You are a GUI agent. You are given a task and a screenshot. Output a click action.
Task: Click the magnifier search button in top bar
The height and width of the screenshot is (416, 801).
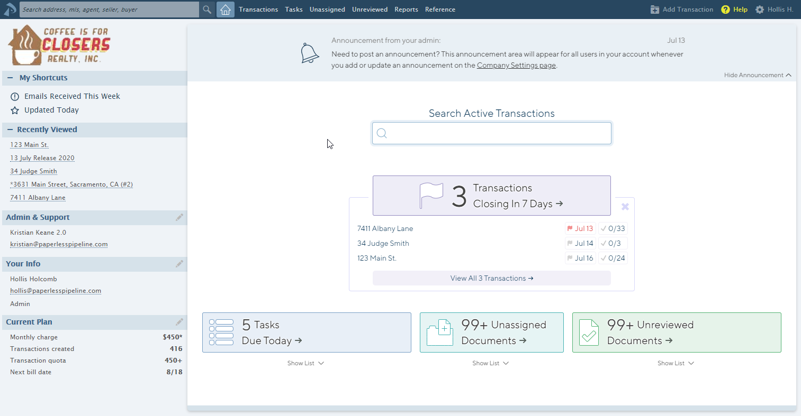tap(207, 10)
